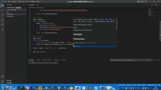Click the Problems filter funnel icon
Image resolution: width=161 pixels, height=90 pixels.
(149, 60)
